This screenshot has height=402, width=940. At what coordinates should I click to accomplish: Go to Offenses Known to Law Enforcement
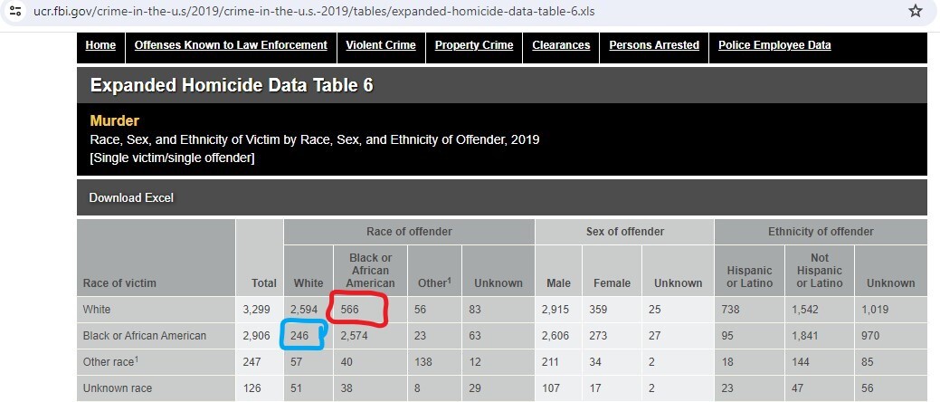(x=231, y=45)
